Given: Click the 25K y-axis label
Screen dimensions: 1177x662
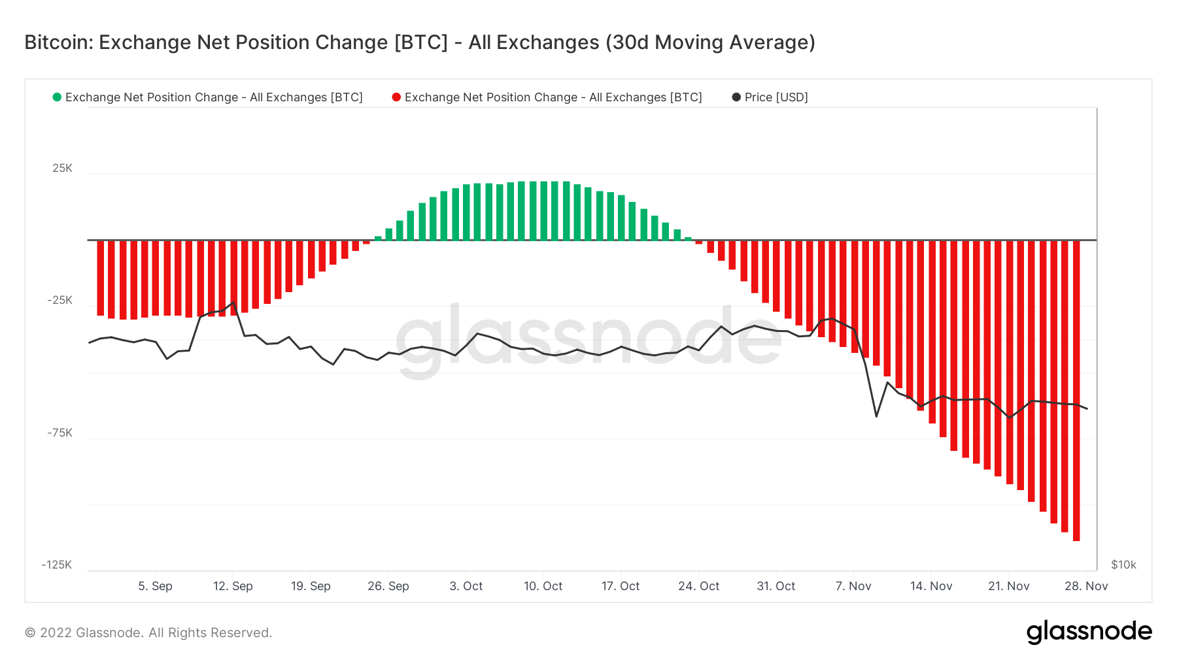Looking at the screenshot, I should point(63,169).
